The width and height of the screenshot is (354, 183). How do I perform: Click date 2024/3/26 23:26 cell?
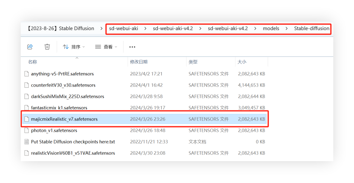pos(148,119)
